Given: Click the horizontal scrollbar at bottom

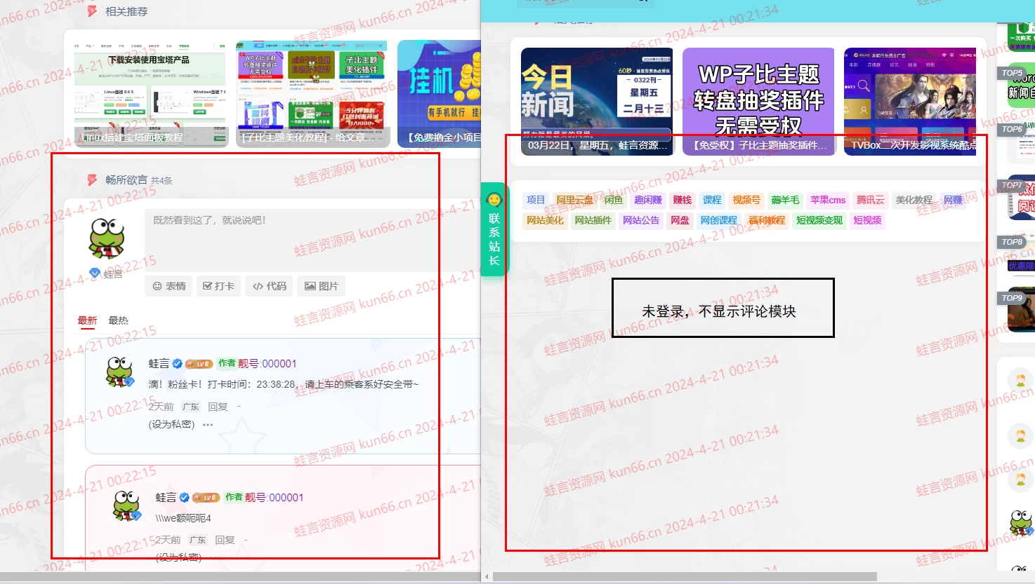Looking at the screenshot, I should [x=685, y=577].
